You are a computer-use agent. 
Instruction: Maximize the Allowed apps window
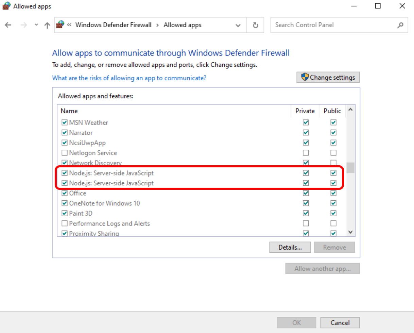tap(378, 6)
